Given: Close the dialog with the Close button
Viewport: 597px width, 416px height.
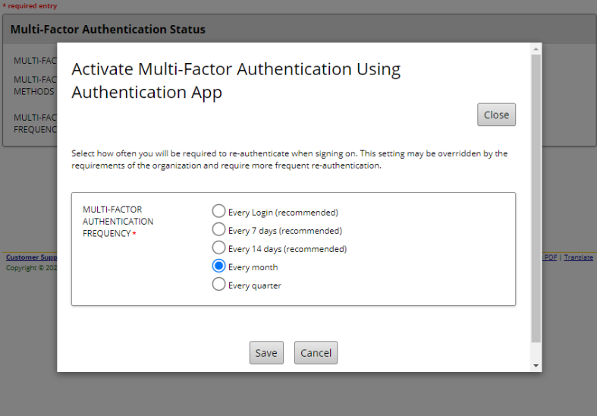Looking at the screenshot, I should click(496, 115).
